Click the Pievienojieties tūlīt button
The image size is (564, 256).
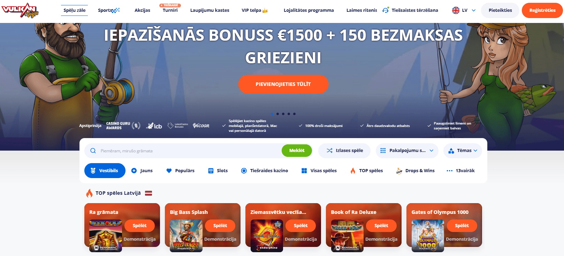point(283,84)
